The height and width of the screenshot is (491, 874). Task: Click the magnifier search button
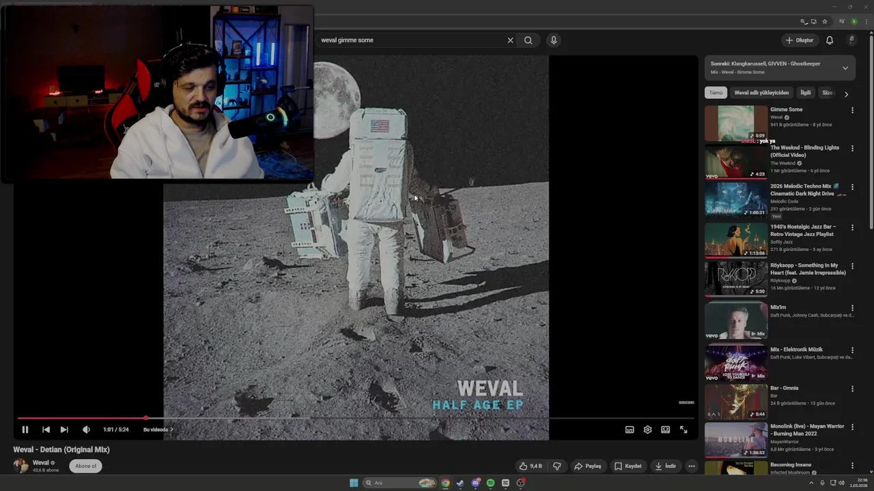(x=528, y=40)
